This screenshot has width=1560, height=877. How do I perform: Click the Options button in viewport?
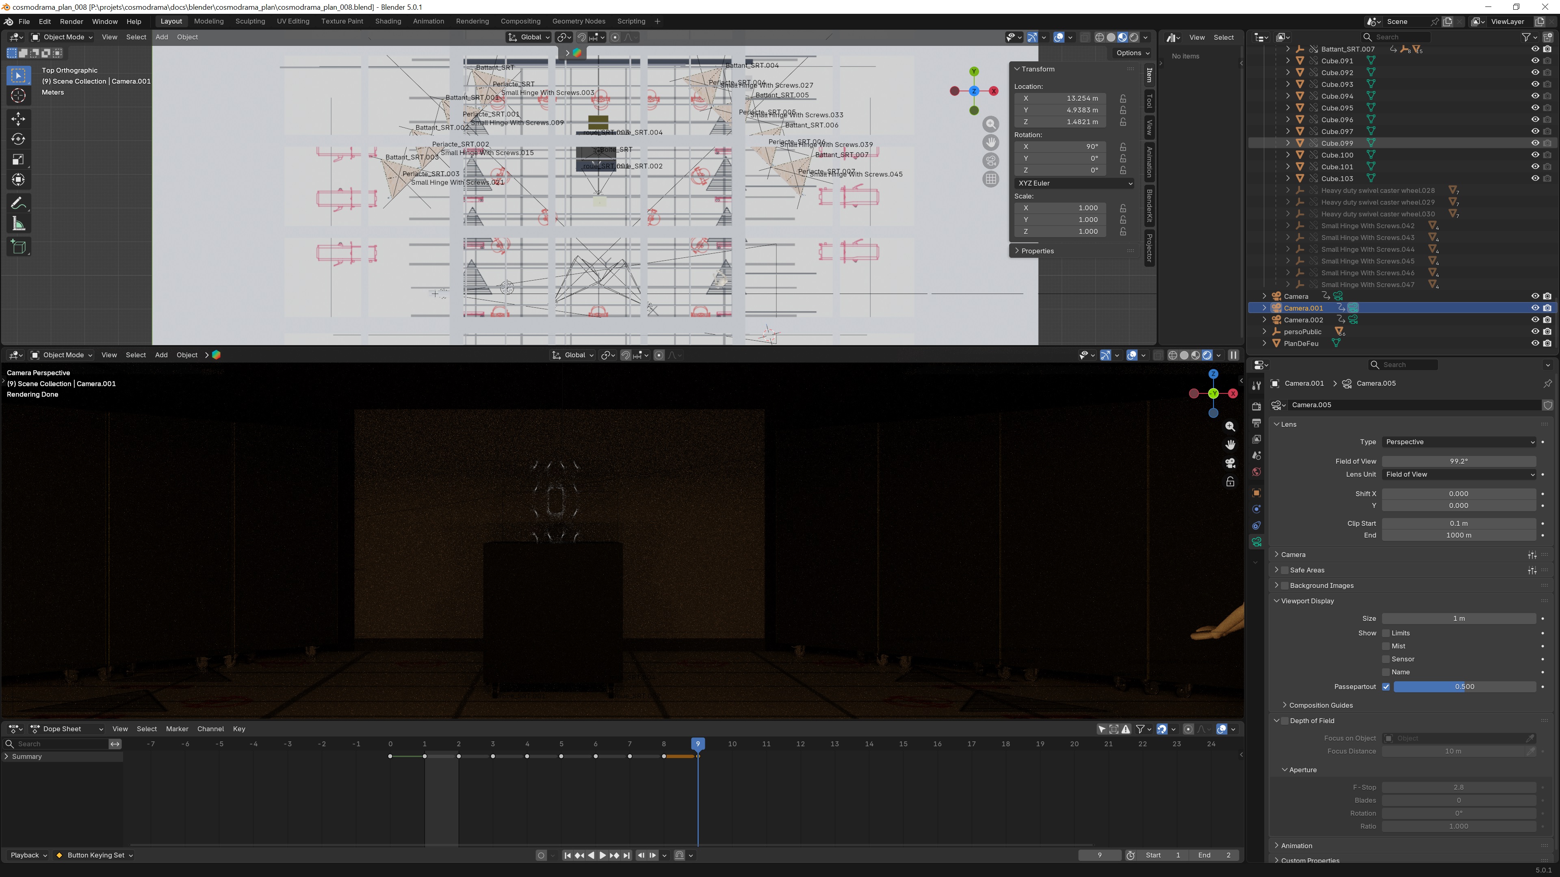[1132, 53]
